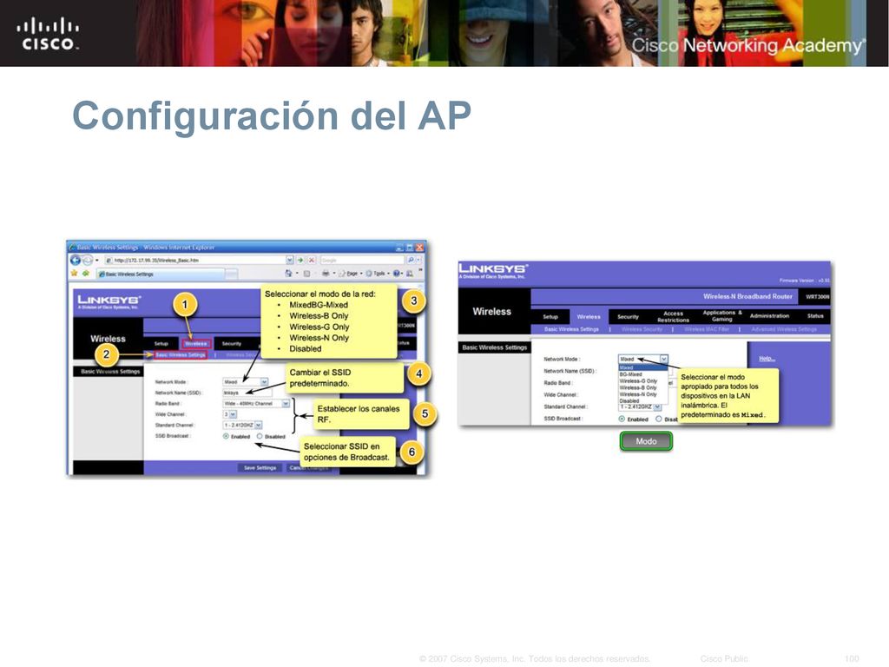Screen dimensions: 889x667
Task: Click the green Modo button below right panel
Action: coord(646,441)
